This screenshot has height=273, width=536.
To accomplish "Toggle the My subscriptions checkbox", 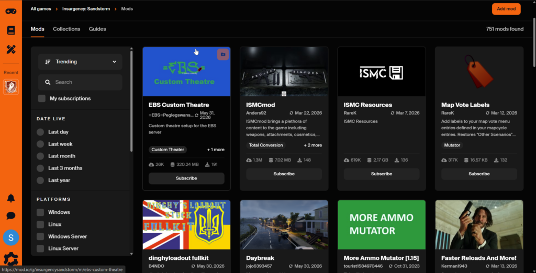I will coord(42,98).
